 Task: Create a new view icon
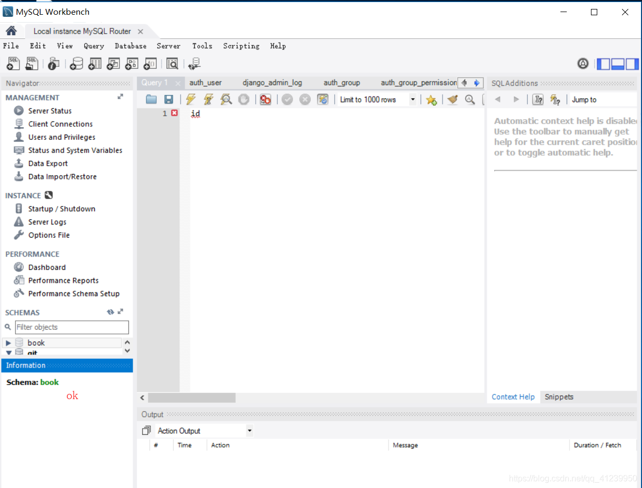(x=113, y=64)
